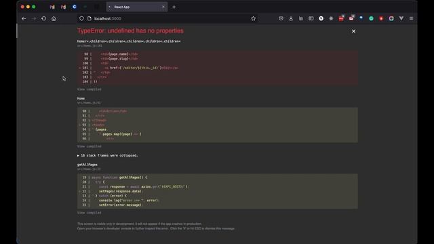434x244 pixels.
Task: Click the first red badged extension icon
Action: [x=341, y=18]
